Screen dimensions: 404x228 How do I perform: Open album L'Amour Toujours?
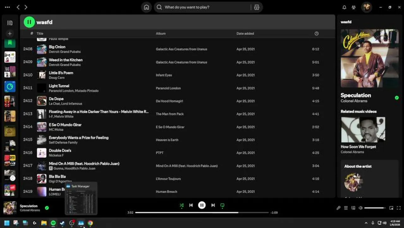tap(168, 179)
